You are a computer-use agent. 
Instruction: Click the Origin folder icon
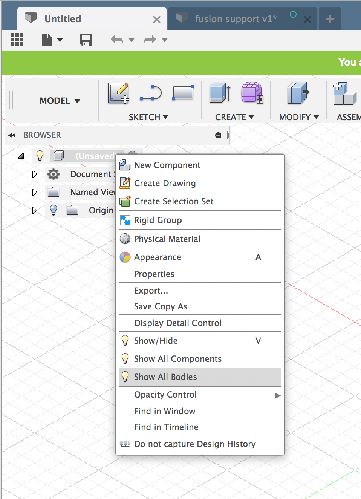click(x=72, y=210)
